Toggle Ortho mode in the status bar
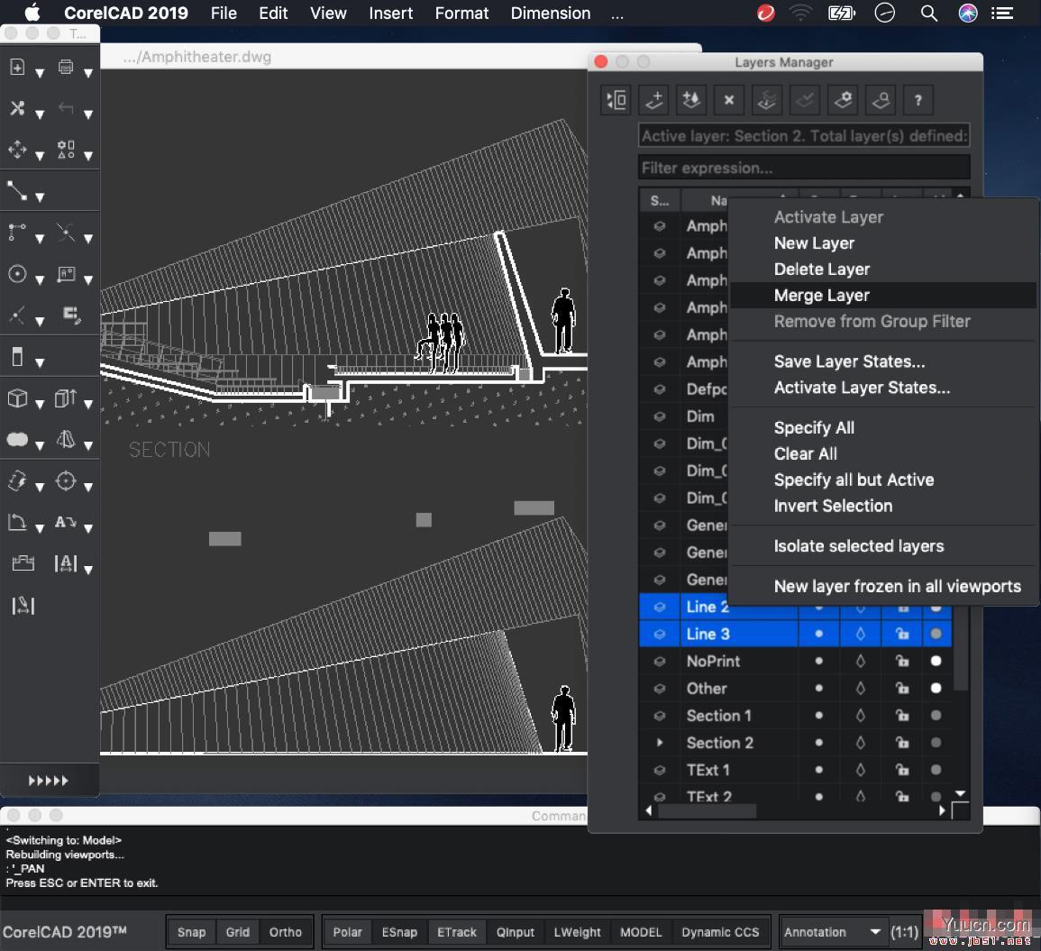The width and height of the screenshot is (1041, 951). click(x=286, y=932)
